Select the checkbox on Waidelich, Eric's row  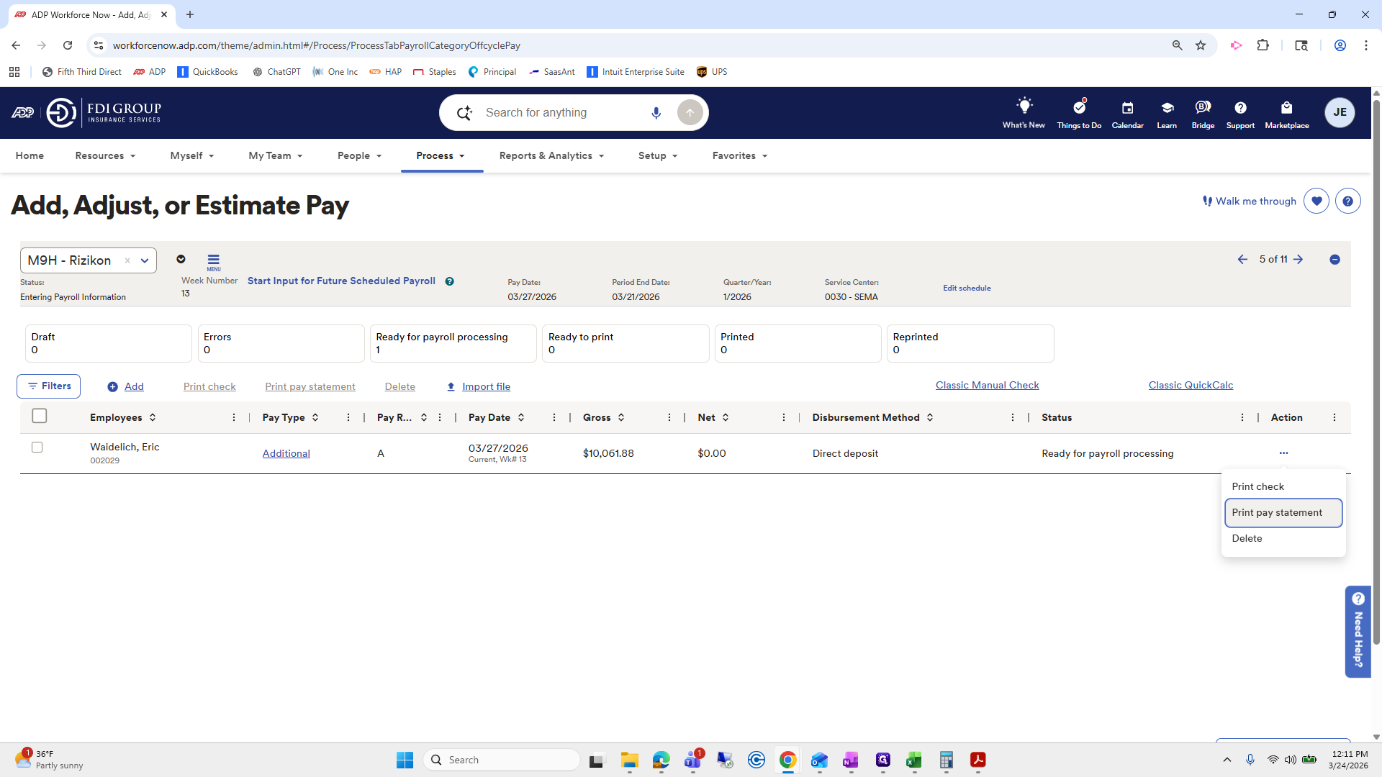(x=37, y=447)
